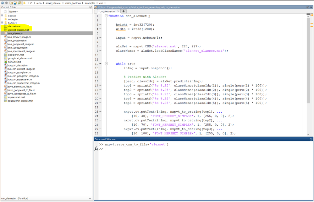This screenshot has height=202, width=314.
Task: Expand the s32v234 folder
Action: (x=2, y=23)
